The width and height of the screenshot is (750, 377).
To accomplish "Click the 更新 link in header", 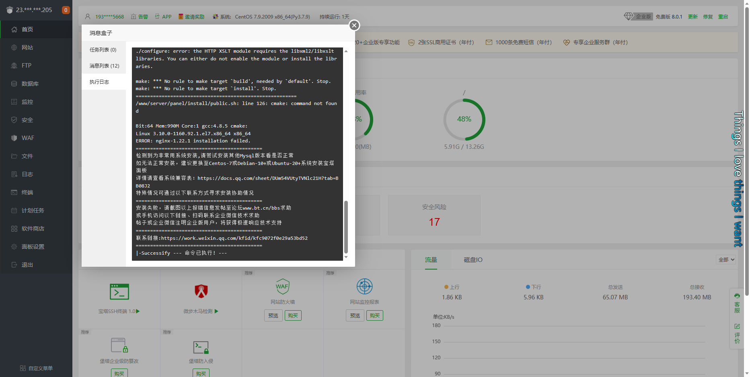I will tap(692, 16).
